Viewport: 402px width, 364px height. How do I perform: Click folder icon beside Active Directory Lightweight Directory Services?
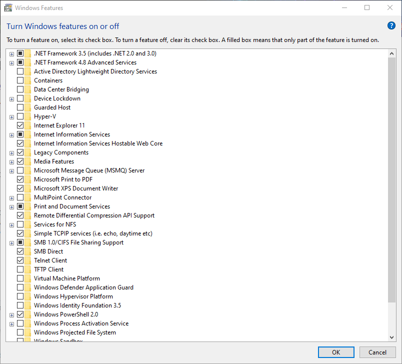pyautogui.click(x=27, y=71)
